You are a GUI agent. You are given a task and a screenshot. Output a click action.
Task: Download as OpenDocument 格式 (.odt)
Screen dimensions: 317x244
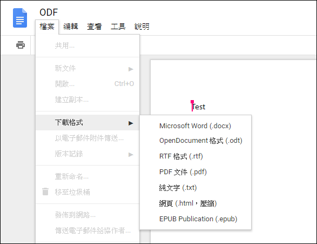[195, 141]
